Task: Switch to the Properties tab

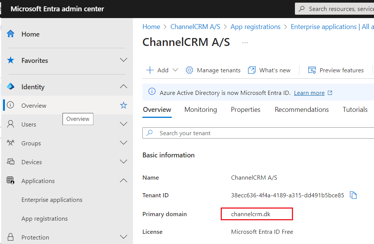Action: [x=246, y=110]
